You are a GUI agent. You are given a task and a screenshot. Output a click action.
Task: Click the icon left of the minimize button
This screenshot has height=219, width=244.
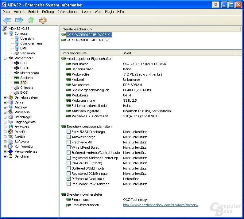tap(216, 5)
